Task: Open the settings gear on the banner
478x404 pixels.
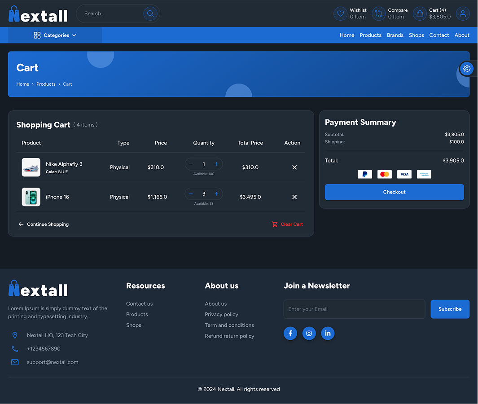Action: coord(467,69)
